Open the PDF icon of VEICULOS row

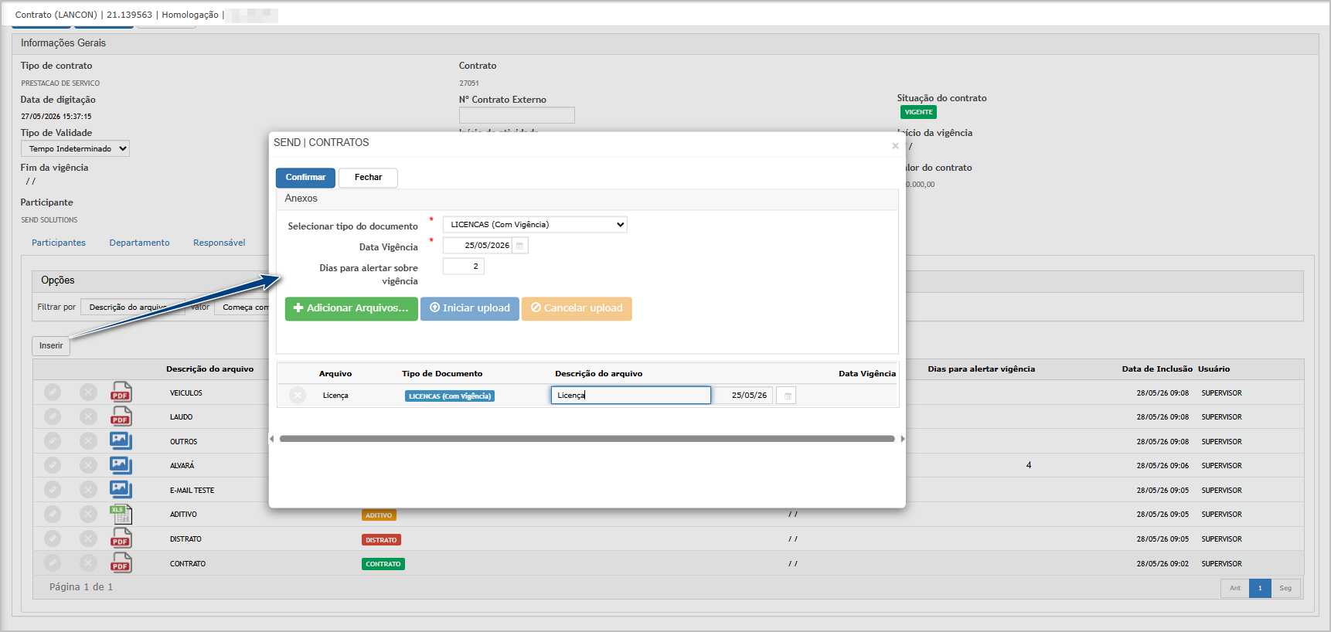pyautogui.click(x=121, y=392)
